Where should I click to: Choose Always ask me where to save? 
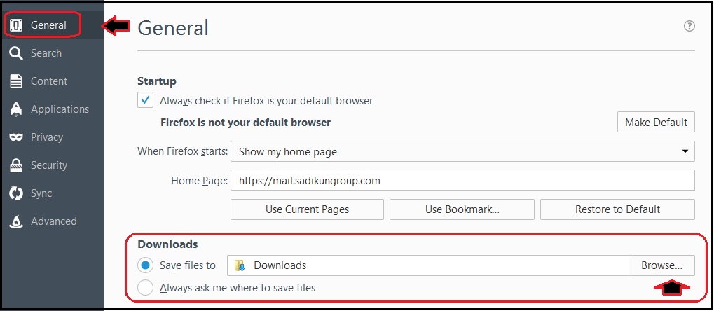pos(145,288)
